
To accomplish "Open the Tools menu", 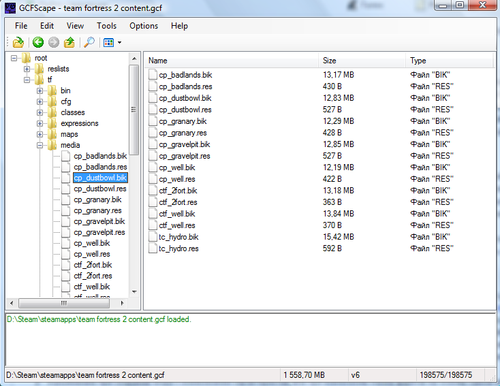I will [x=106, y=26].
